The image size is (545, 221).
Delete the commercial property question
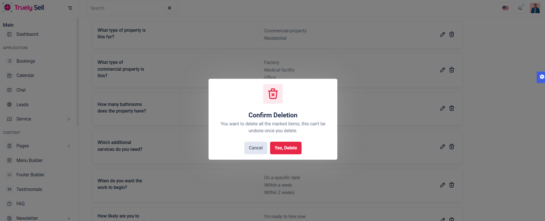pyautogui.click(x=452, y=70)
